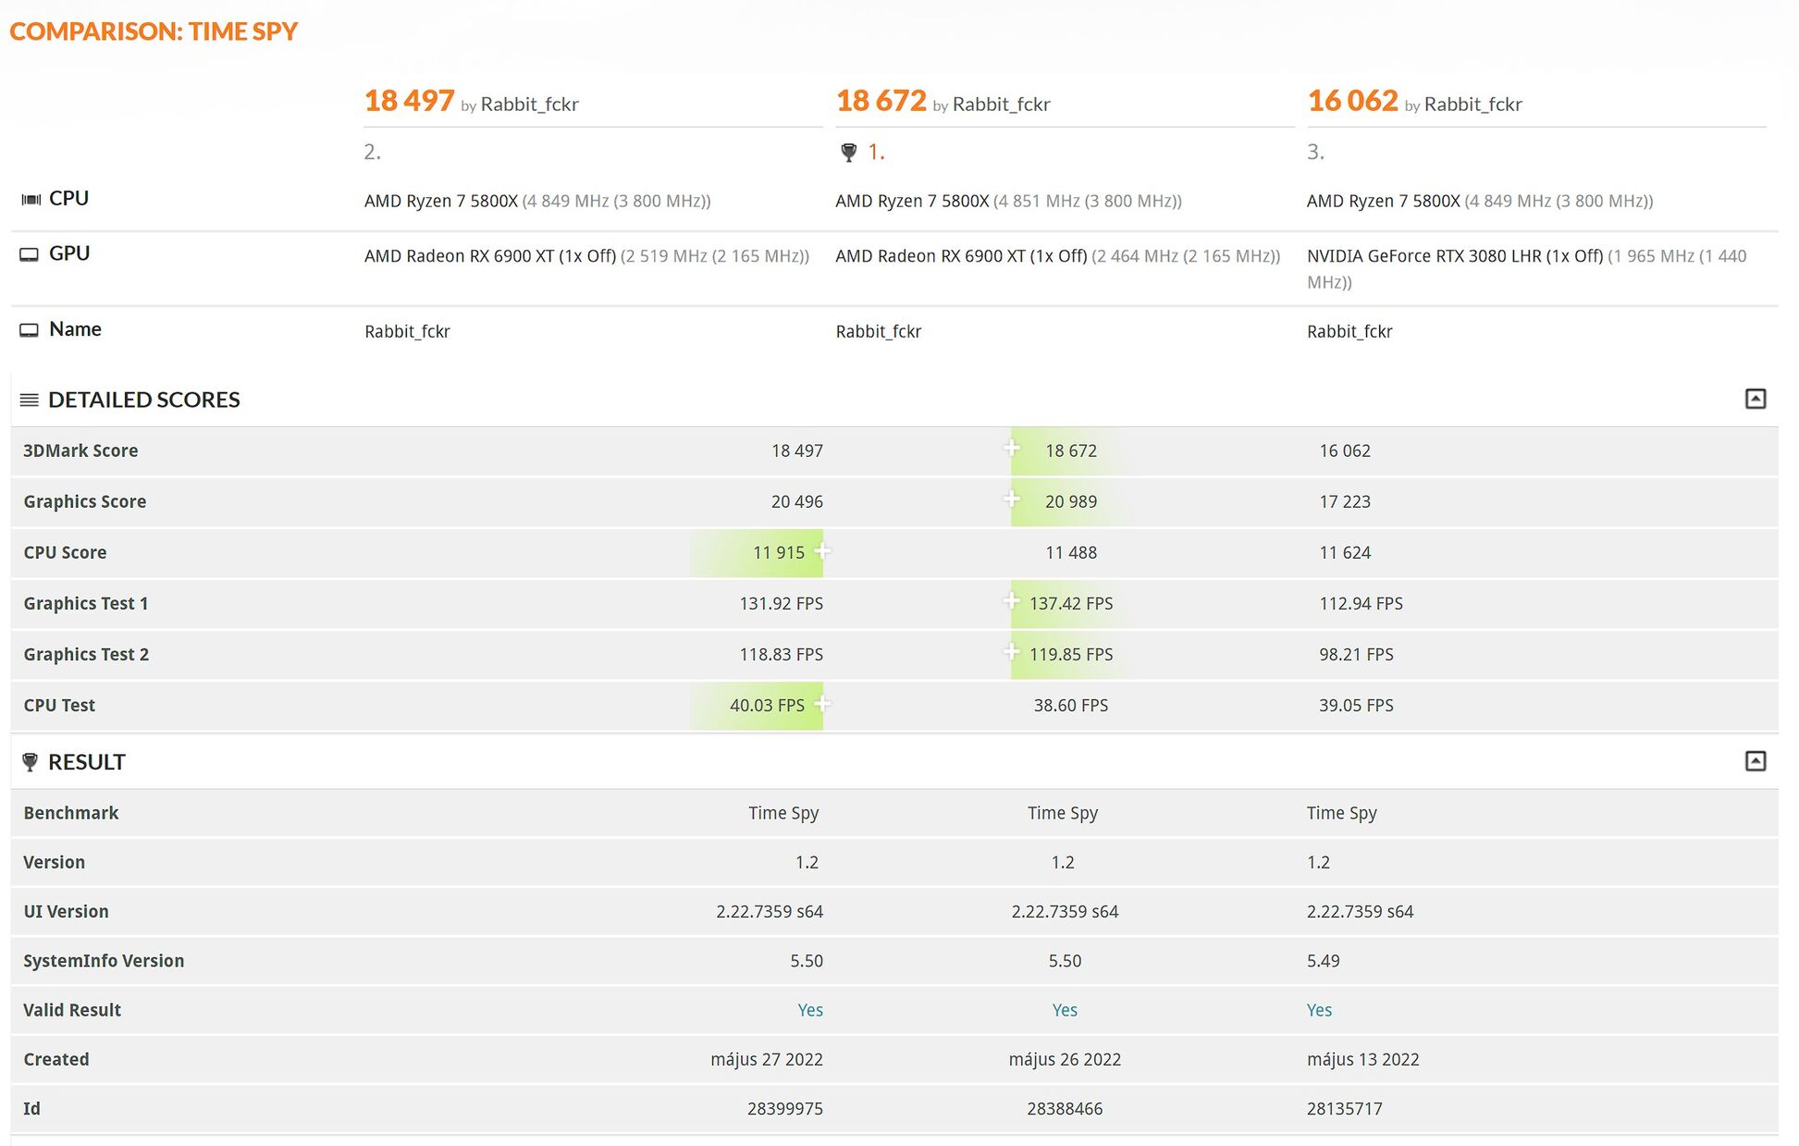Click the result Id 28399975
The image size is (1799, 1146).
click(x=785, y=1108)
